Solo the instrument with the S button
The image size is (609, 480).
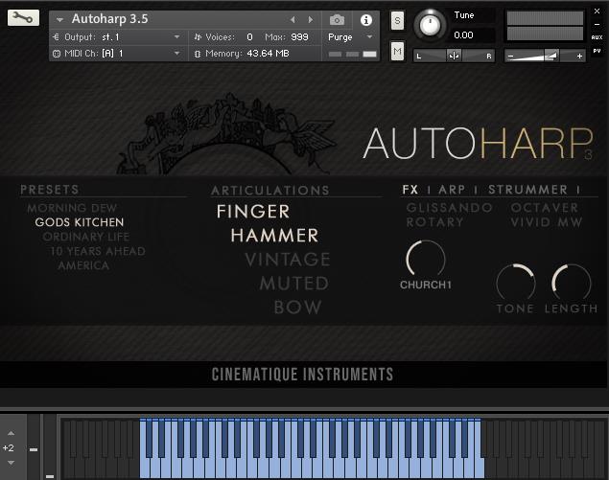[397, 20]
